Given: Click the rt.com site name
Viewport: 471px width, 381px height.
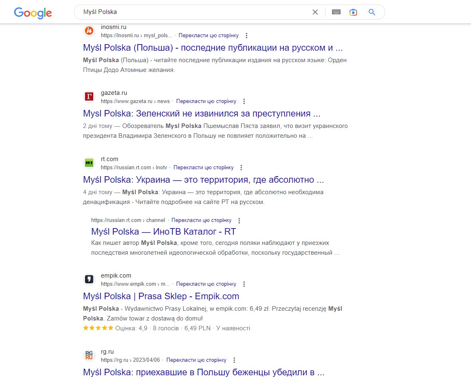Looking at the screenshot, I should pyautogui.click(x=109, y=159).
